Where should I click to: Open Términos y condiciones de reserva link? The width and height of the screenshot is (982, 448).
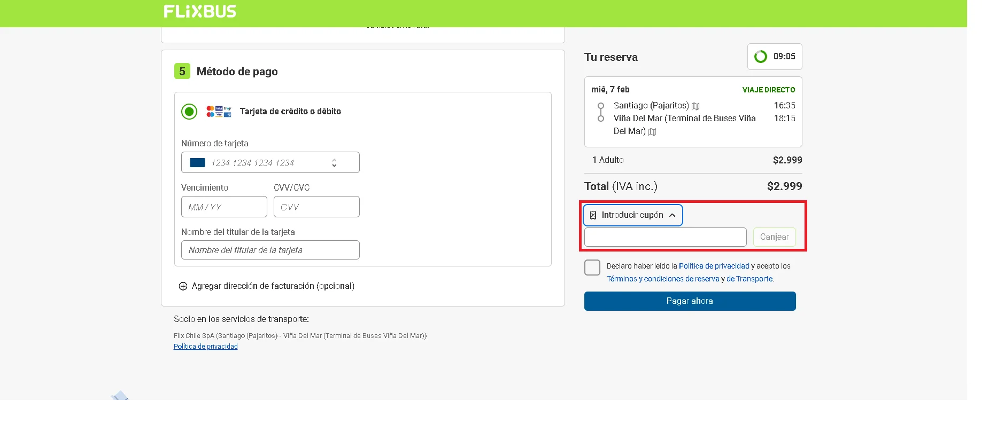[x=662, y=279]
